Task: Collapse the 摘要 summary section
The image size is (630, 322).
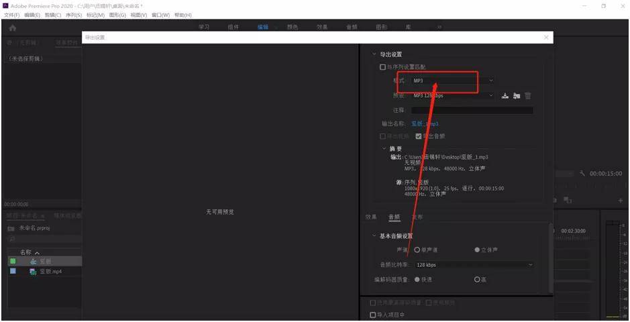Action: 384,148
